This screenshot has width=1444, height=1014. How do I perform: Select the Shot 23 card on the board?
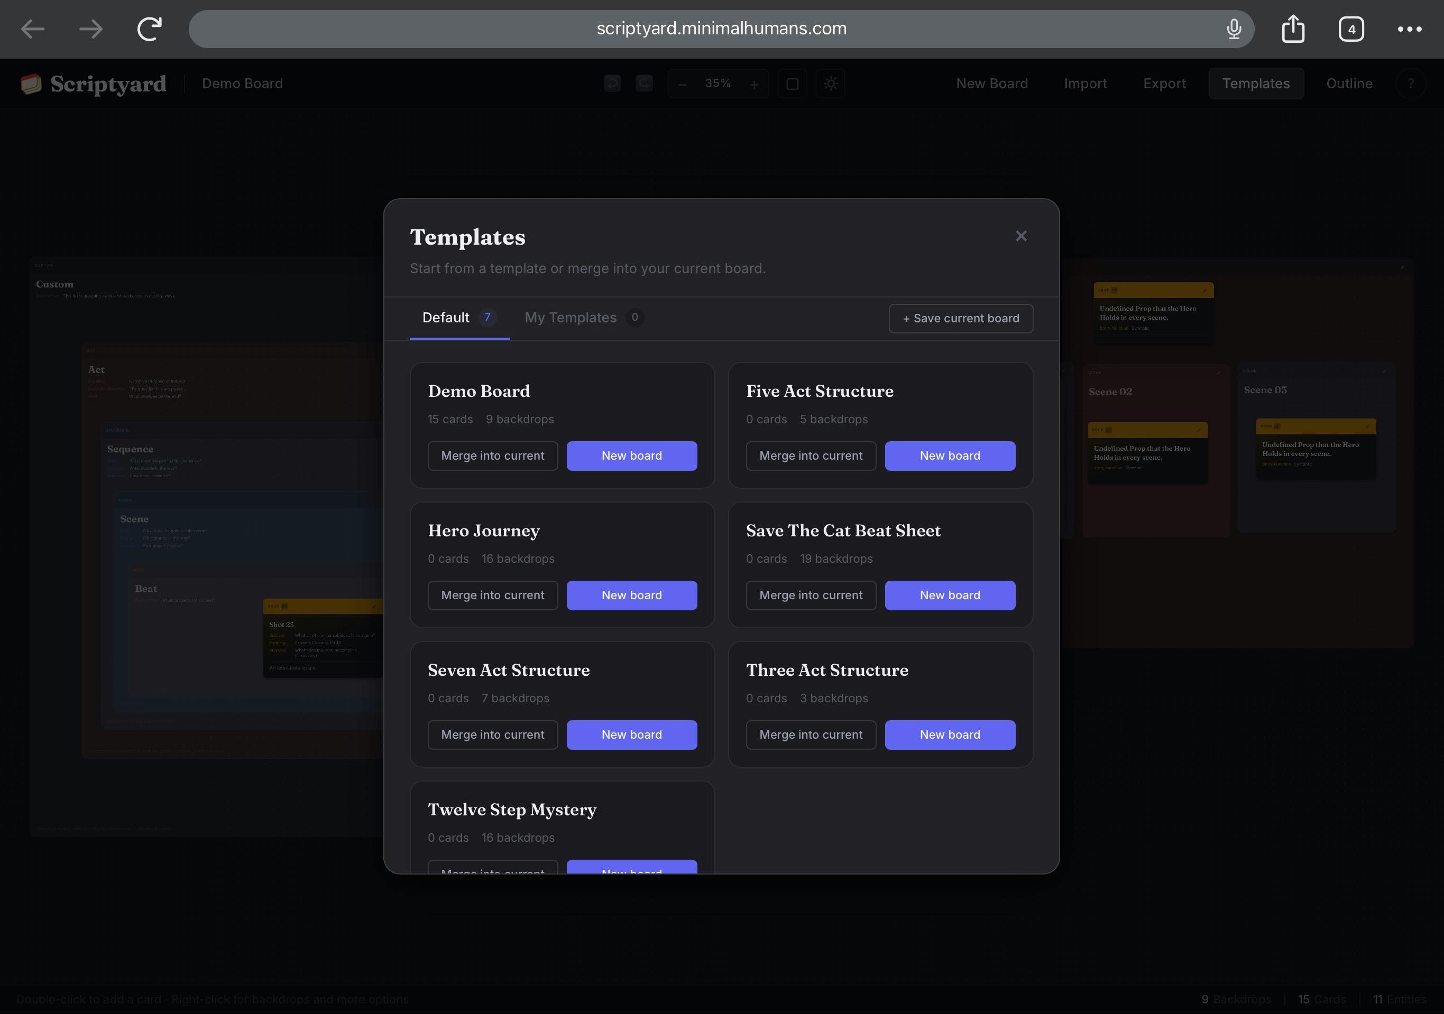coord(323,638)
